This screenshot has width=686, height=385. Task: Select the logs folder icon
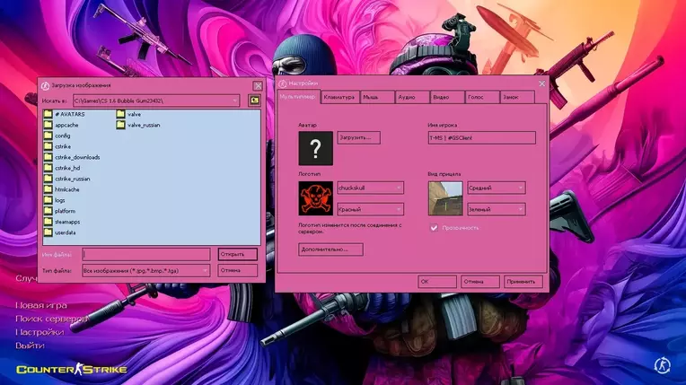click(x=48, y=200)
